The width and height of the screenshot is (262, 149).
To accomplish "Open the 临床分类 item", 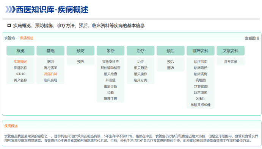I will coord(140,80).
